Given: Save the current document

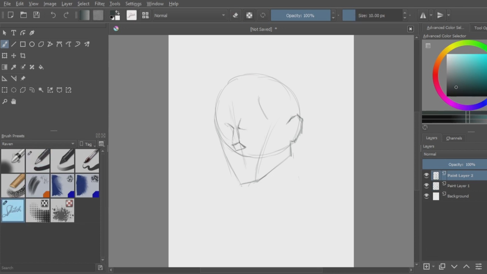Looking at the screenshot, I should tap(37, 15).
